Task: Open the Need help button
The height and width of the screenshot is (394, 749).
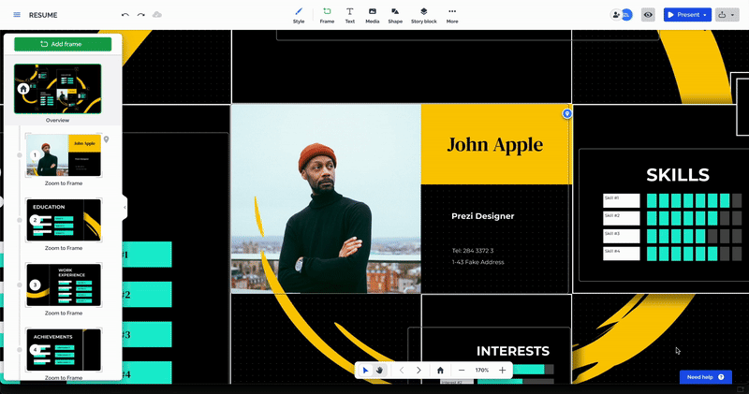Action: [x=706, y=377]
